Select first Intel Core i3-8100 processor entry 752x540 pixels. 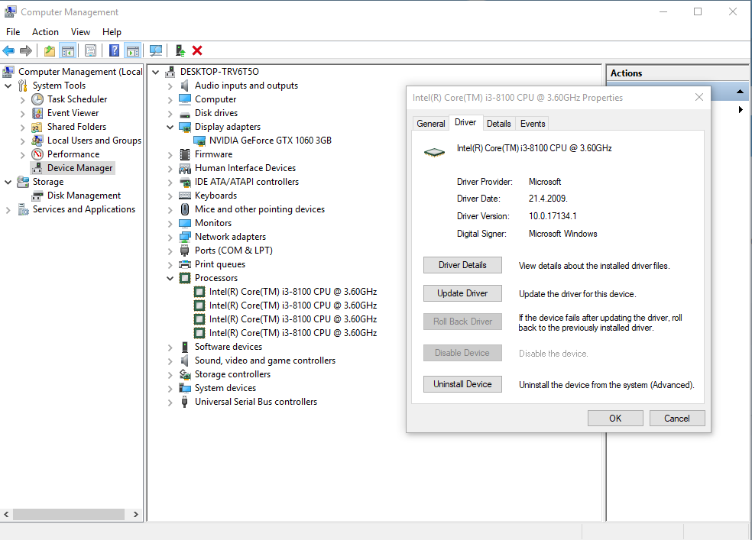click(293, 292)
